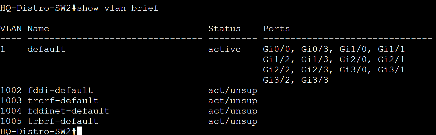Click VLAN ID 1002

[11, 90]
